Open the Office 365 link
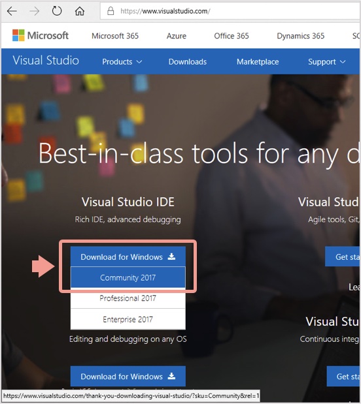 (232, 35)
